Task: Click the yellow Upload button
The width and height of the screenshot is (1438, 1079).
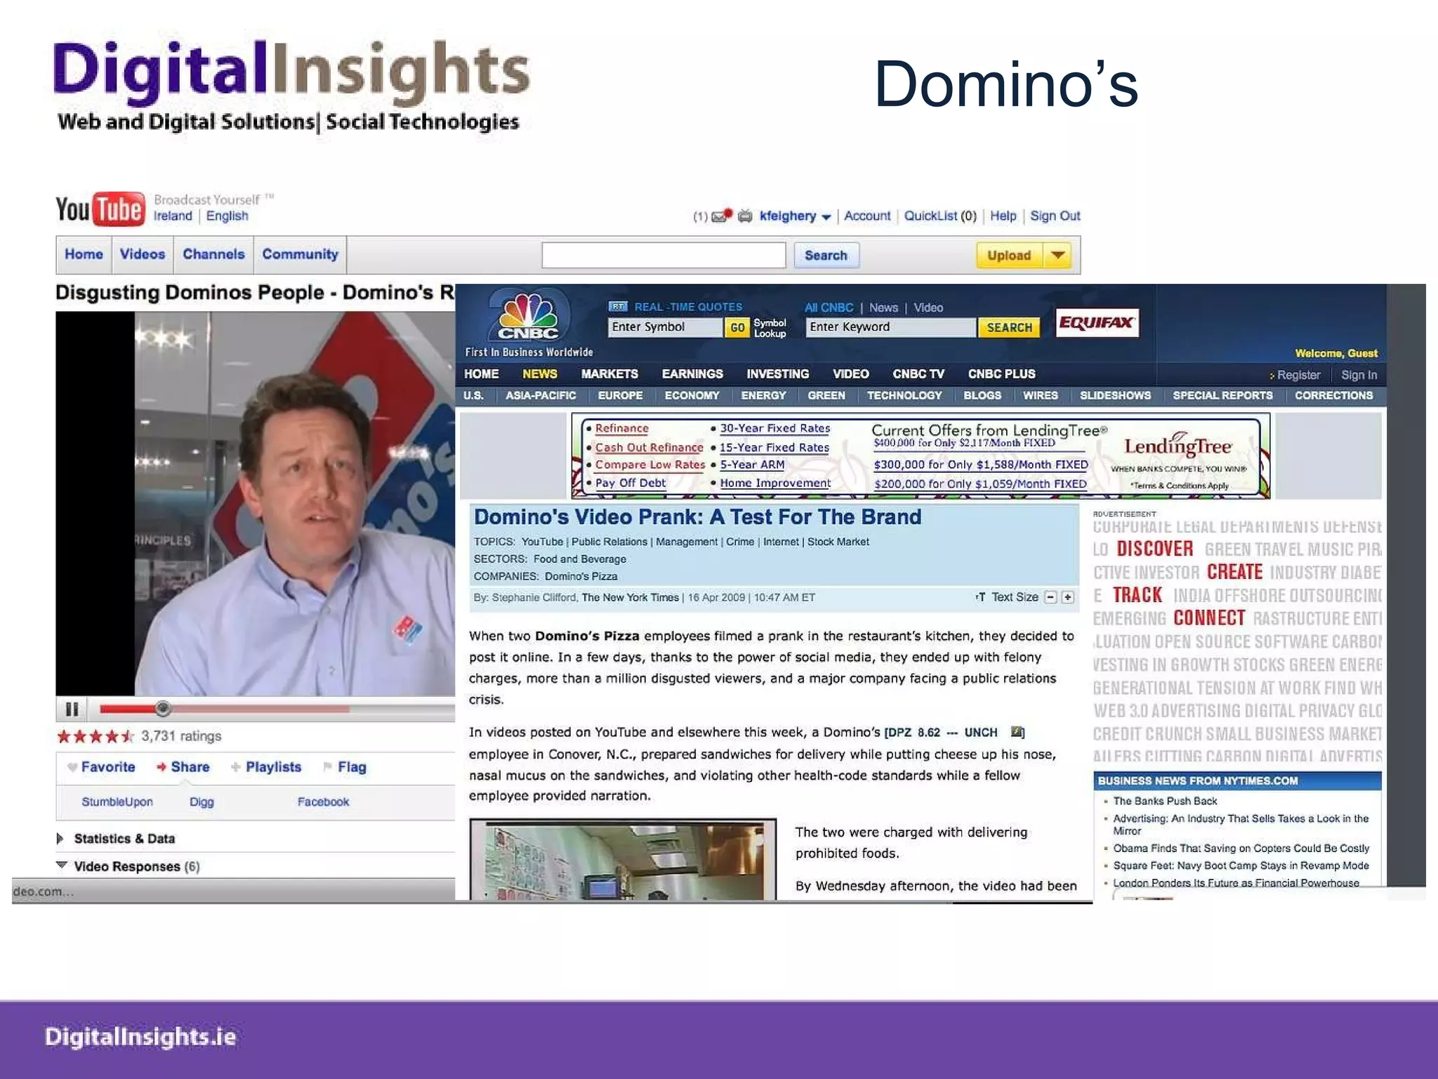Action: tap(1009, 255)
